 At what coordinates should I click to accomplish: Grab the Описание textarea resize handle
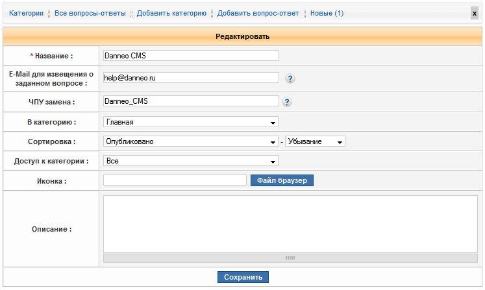(290, 258)
